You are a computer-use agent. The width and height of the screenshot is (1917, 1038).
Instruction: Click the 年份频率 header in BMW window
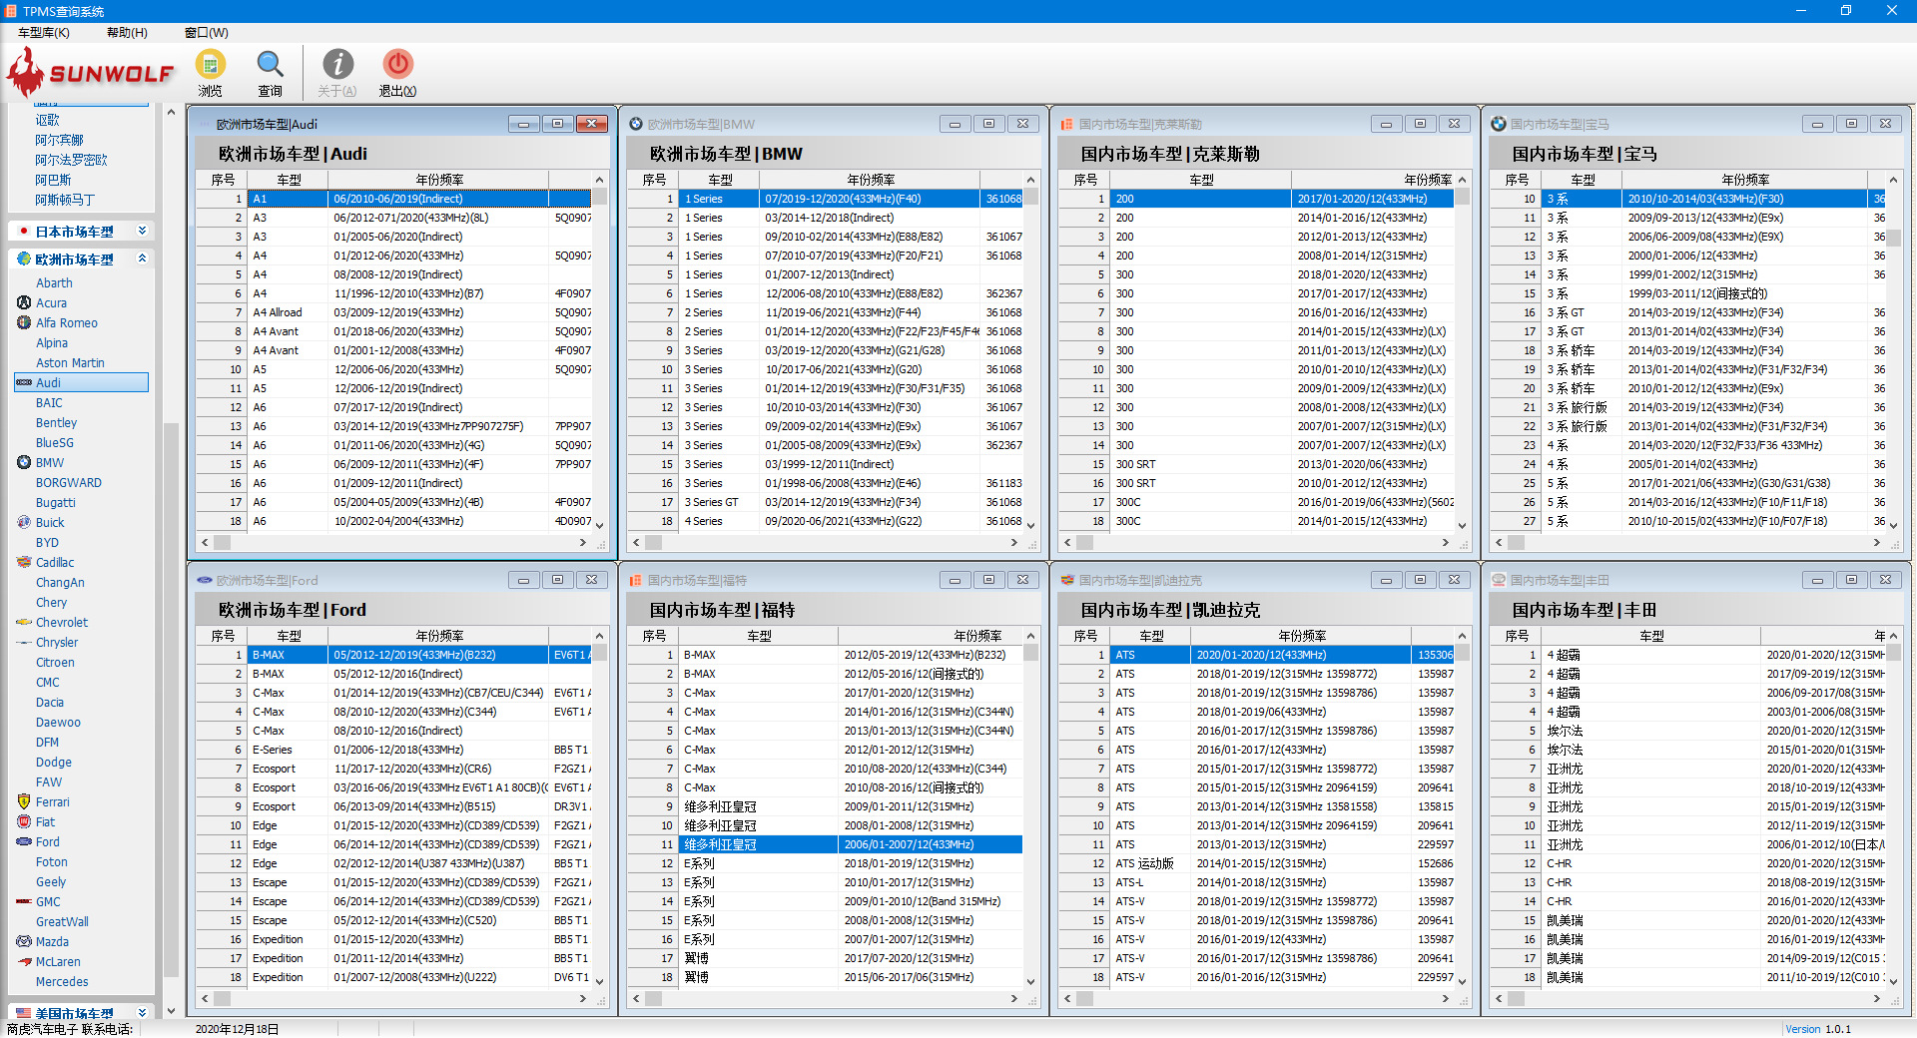coord(871,180)
